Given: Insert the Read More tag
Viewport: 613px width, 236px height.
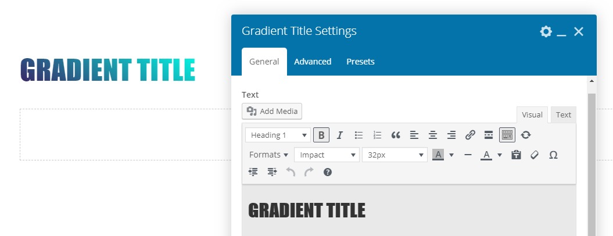Looking at the screenshot, I should 489,135.
